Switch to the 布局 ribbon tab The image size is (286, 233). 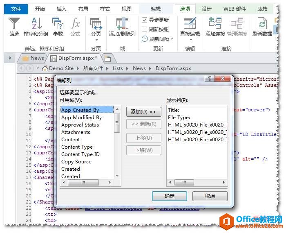pyautogui.click(x=83, y=9)
